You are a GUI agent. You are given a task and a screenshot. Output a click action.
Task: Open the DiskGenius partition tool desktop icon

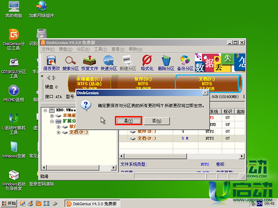point(13,39)
